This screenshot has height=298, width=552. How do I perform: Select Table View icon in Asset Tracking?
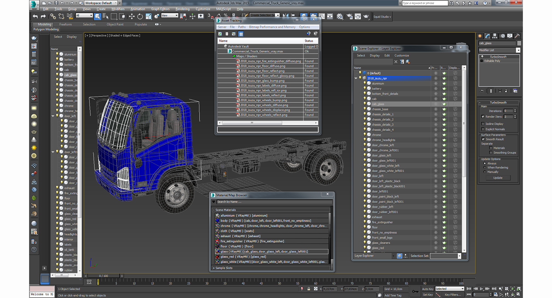241,34
